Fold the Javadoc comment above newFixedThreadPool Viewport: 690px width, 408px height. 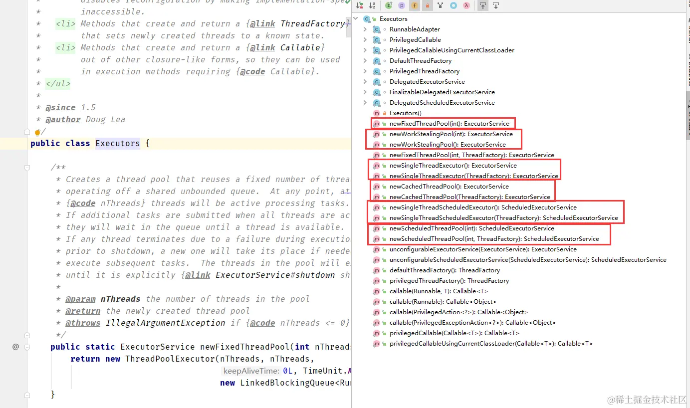coord(28,168)
